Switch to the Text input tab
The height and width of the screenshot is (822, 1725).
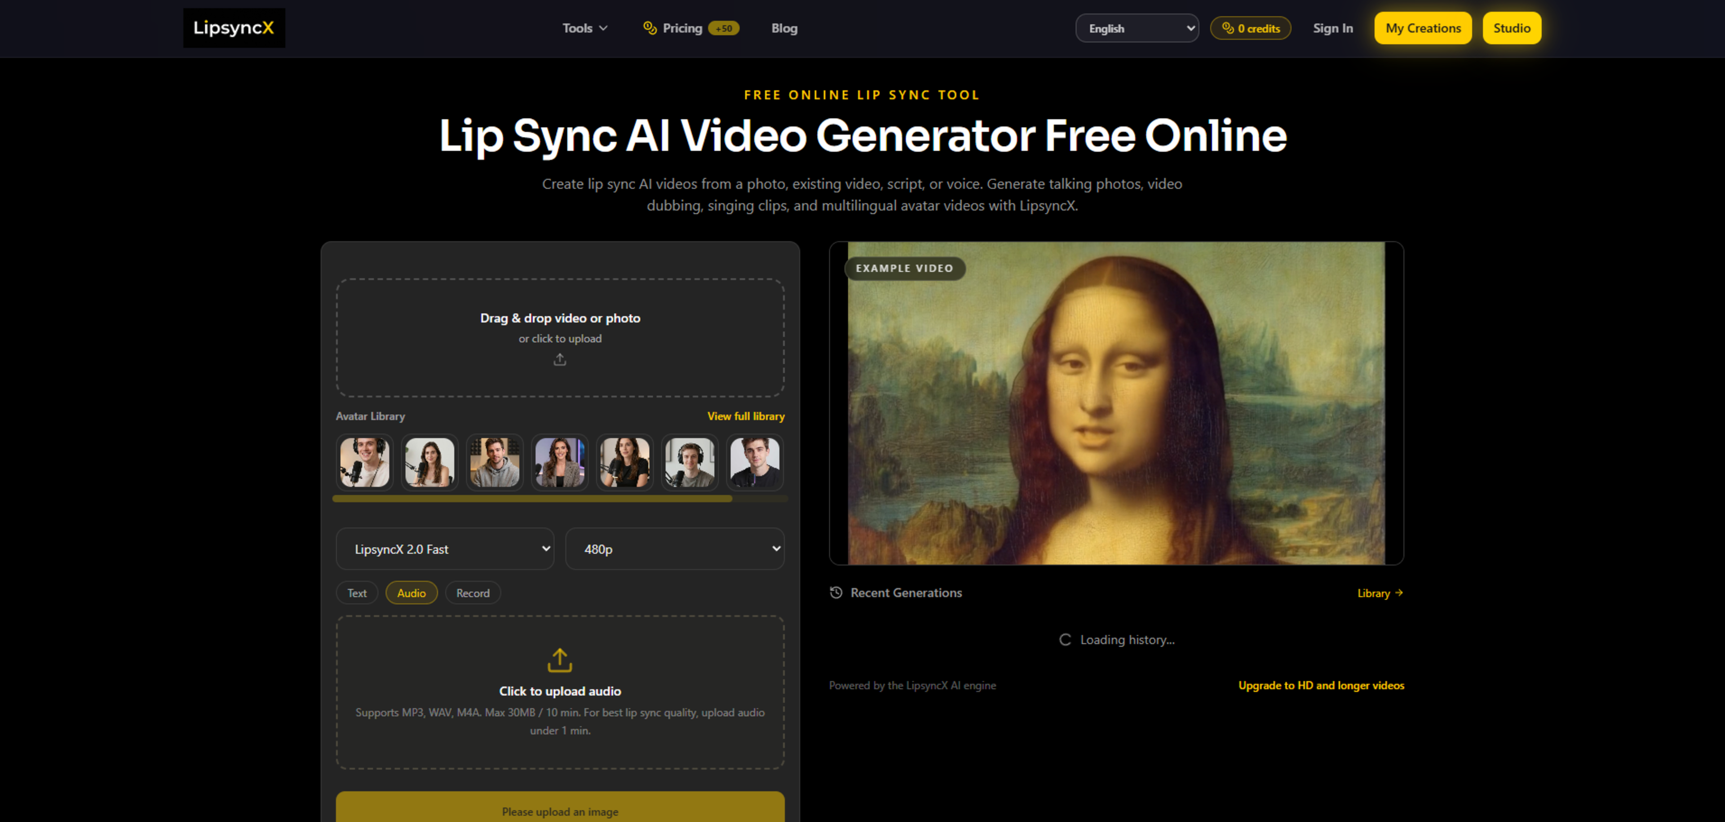[357, 593]
